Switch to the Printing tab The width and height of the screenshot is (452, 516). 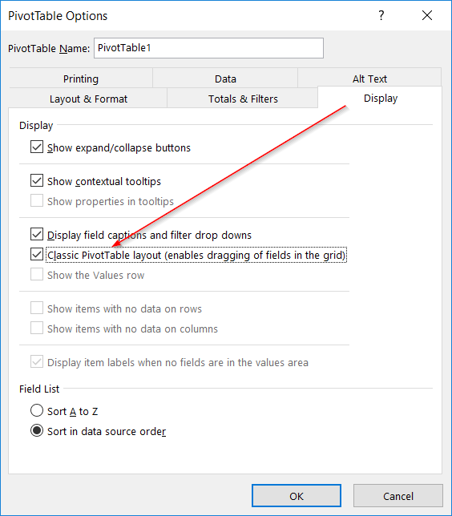(81, 79)
